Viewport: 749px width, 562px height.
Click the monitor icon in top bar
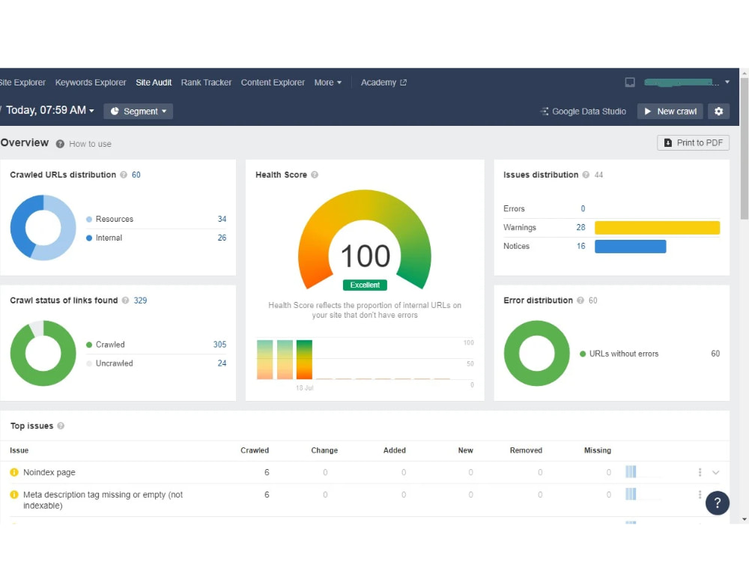(x=630, y=82)
